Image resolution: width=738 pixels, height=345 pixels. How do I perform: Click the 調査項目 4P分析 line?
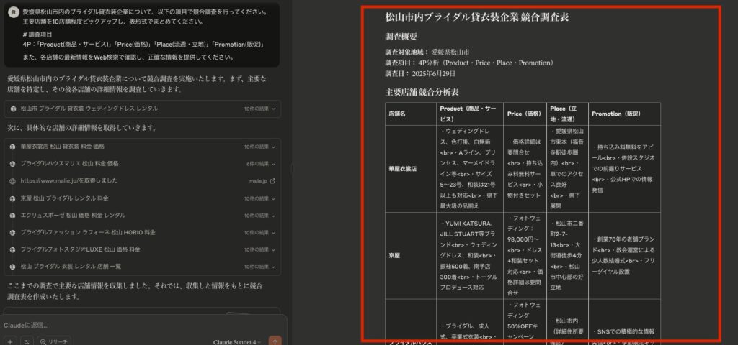(471, 63)
